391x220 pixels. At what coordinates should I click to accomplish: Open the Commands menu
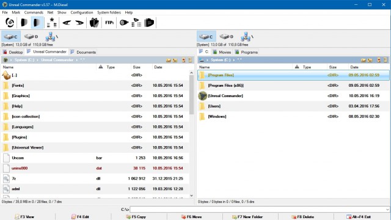point(34,12)
